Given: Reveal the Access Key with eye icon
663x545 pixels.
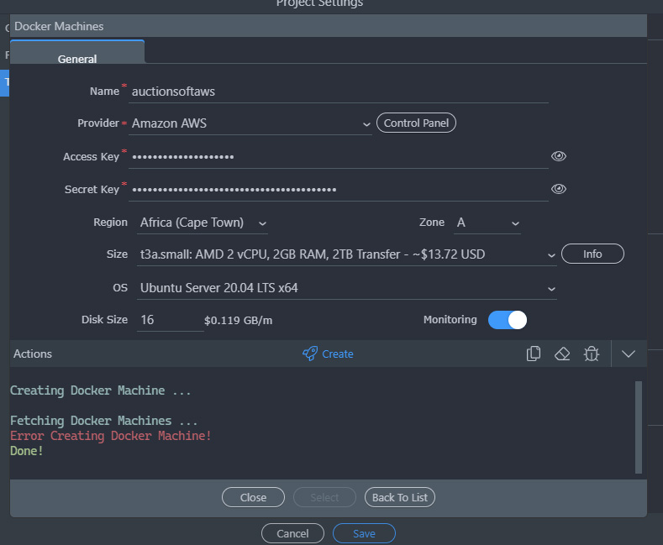Looking at the screenshot, I should [x=558, y=156].
